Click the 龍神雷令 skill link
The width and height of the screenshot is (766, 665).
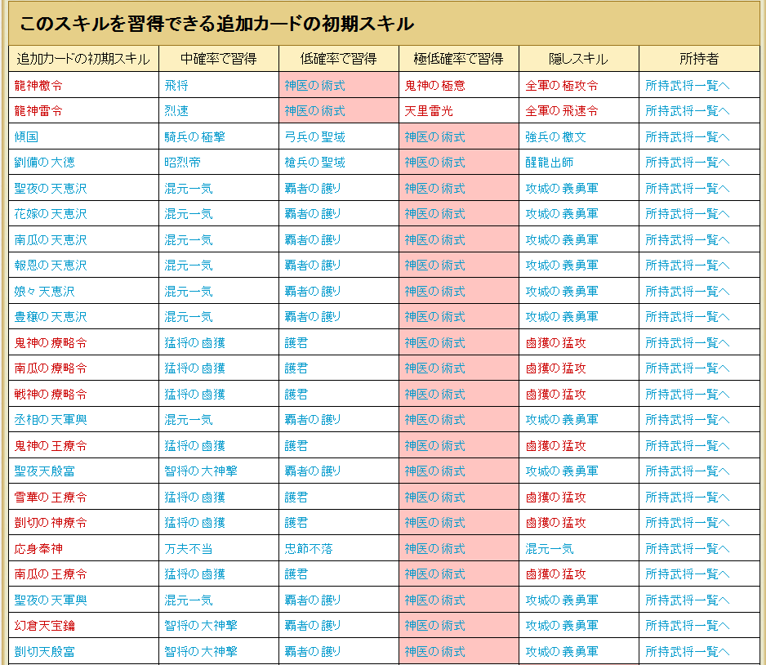tap(38, 111)
